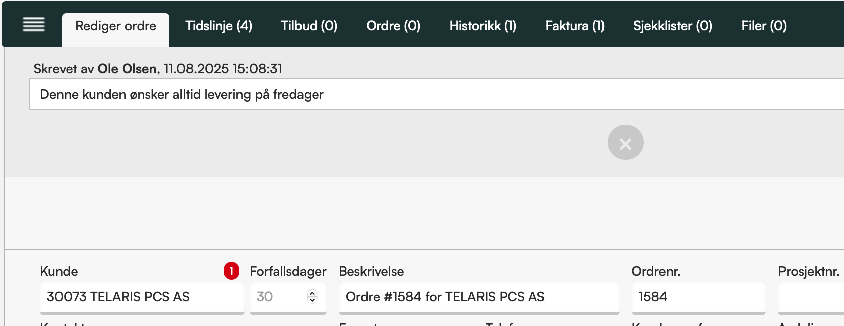This screenshot has width=844, height=326.
Task: Click the author name Ole Olsen
Action: (x=127, y=69)
